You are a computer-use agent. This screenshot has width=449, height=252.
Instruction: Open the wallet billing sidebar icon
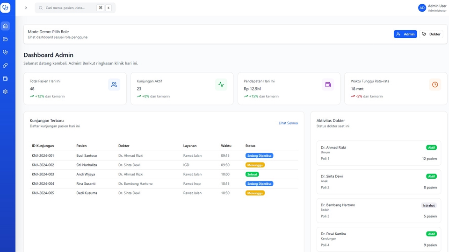pyautogui.click(x=5, y=78)
